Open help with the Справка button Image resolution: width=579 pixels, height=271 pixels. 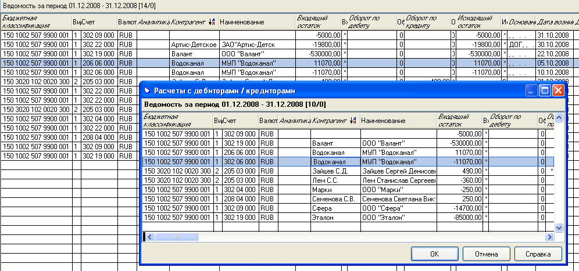click(x=538, y=254)
